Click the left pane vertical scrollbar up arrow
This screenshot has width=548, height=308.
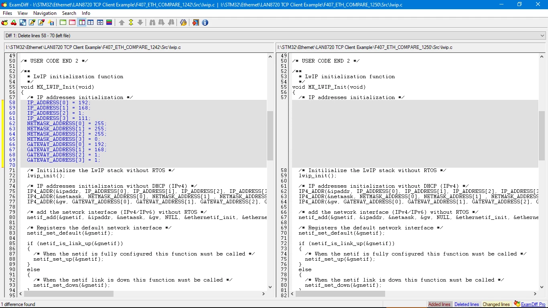pyautogui.click(x=270, y=57)
